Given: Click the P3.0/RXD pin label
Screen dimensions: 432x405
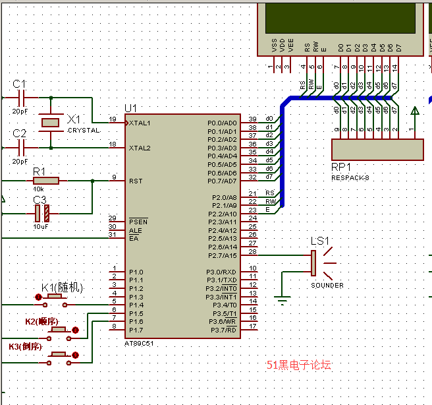Looking at the screenshot, I should point(221,272).
